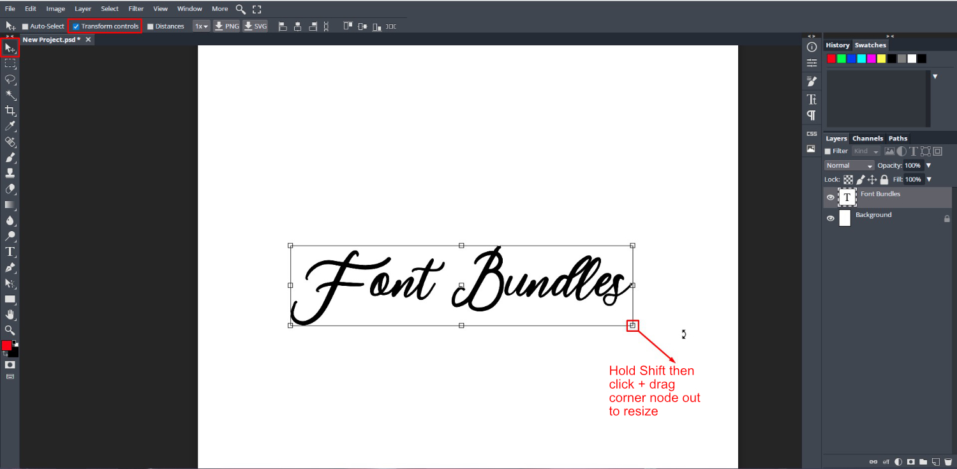
Task: Create new folder in Layers panel
Action: pos(923,461)
